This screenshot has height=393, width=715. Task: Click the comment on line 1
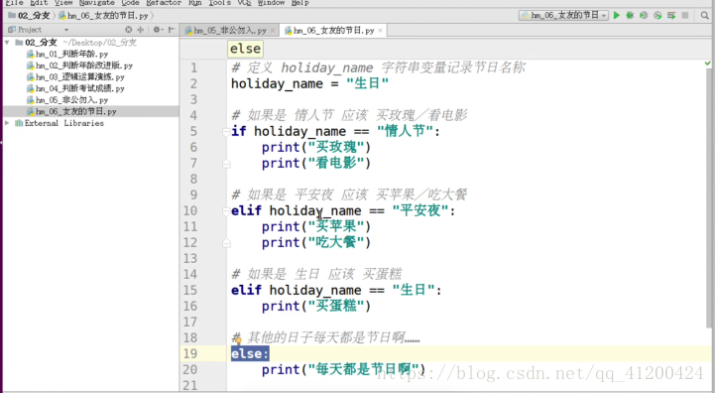(379, 68)
